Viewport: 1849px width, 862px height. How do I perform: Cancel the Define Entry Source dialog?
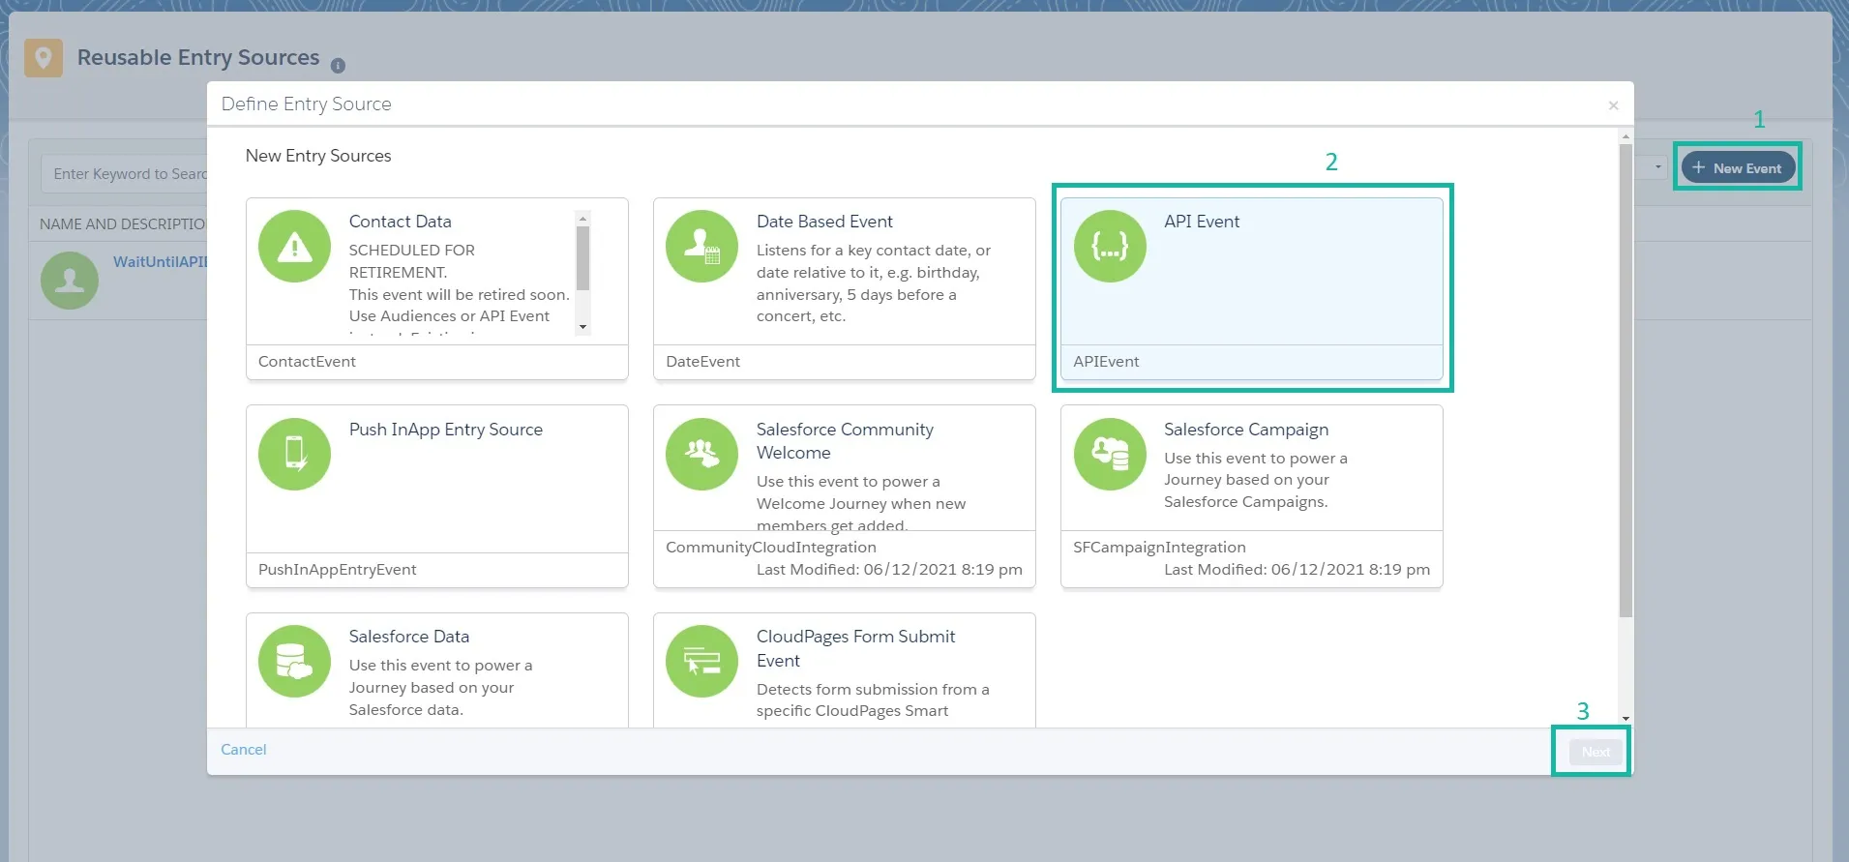coord(243,750)
